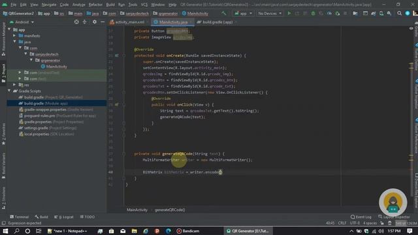The height and width of the screenshot is (235, 418).
Task: Open PowerPoint from taskbar
Action: tap(157, 230)
